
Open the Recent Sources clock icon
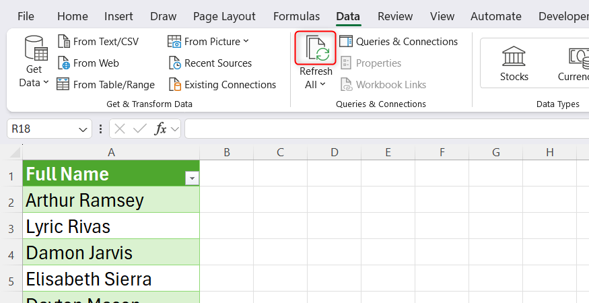click(x=174, y=63)
